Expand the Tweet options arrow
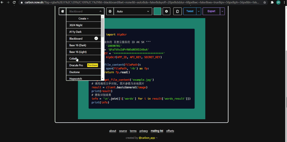Image resolution: width=287 pixels, height=142 pixels. (x=199, y=11)
